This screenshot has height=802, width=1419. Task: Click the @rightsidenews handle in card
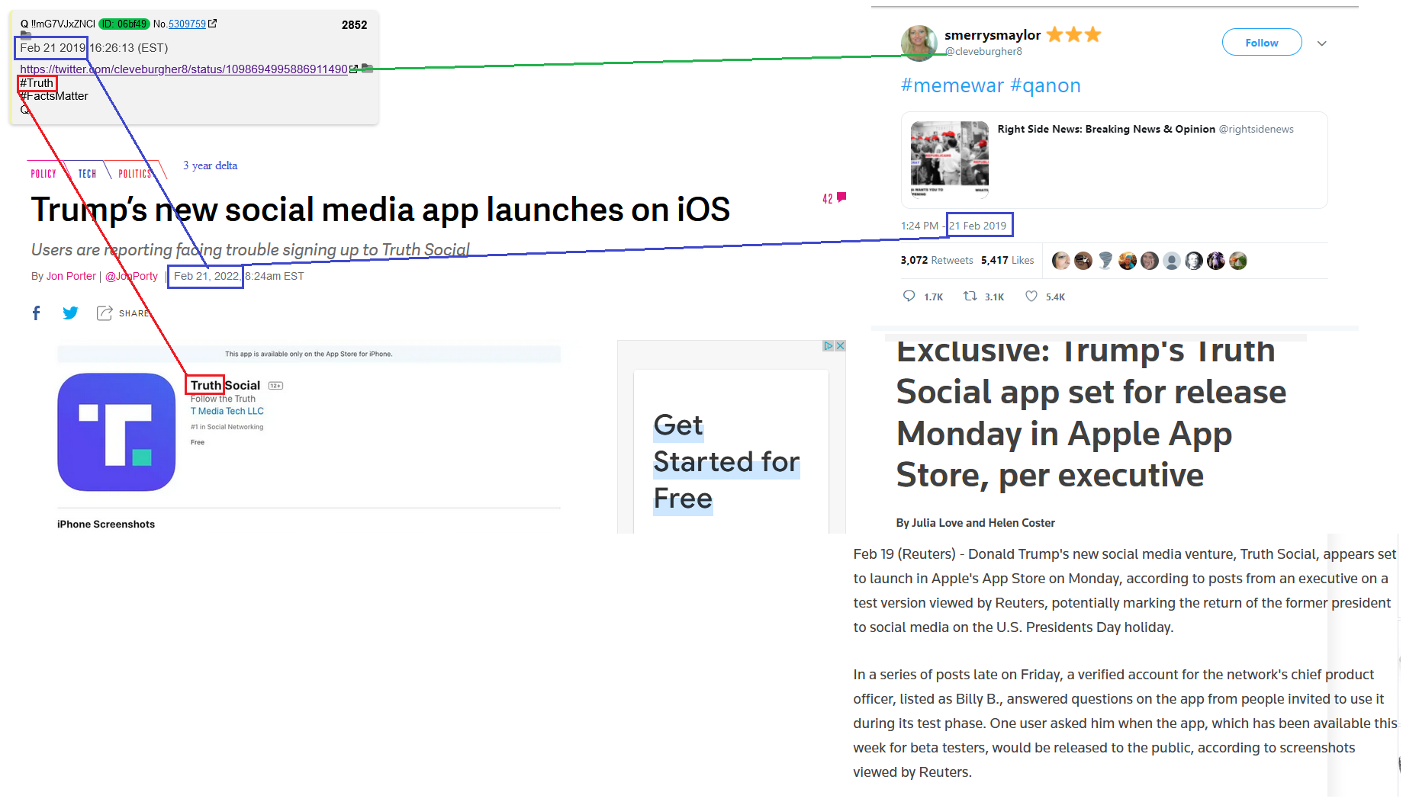tap(1257, 129)
